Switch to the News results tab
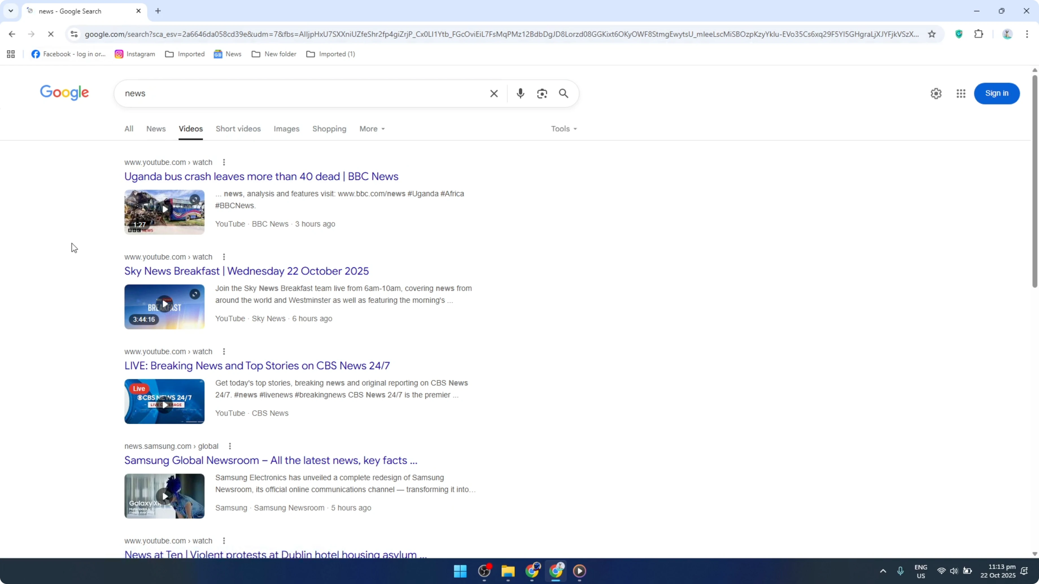 click(156, 129)
